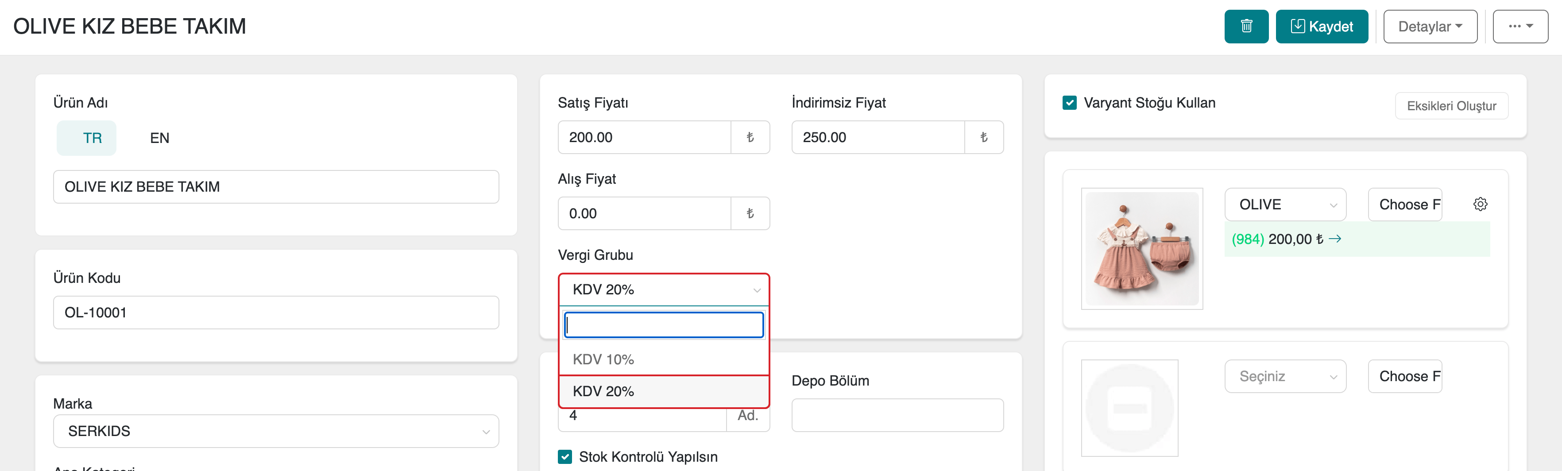Click the trash delete icon button
The height and width of the screenshot is (471, 1562).
(x=1246, y=27)
